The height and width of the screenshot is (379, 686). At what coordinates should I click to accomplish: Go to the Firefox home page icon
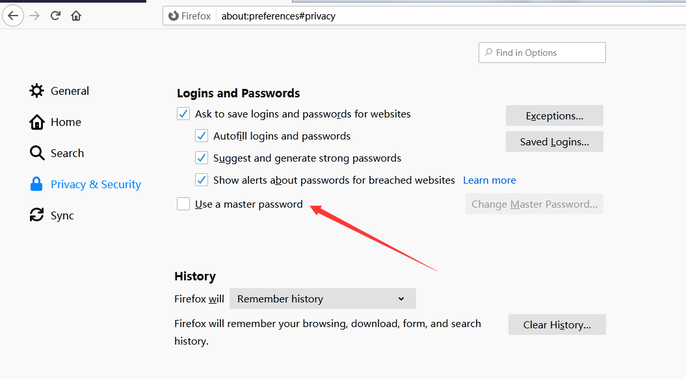tap(76, 16)
